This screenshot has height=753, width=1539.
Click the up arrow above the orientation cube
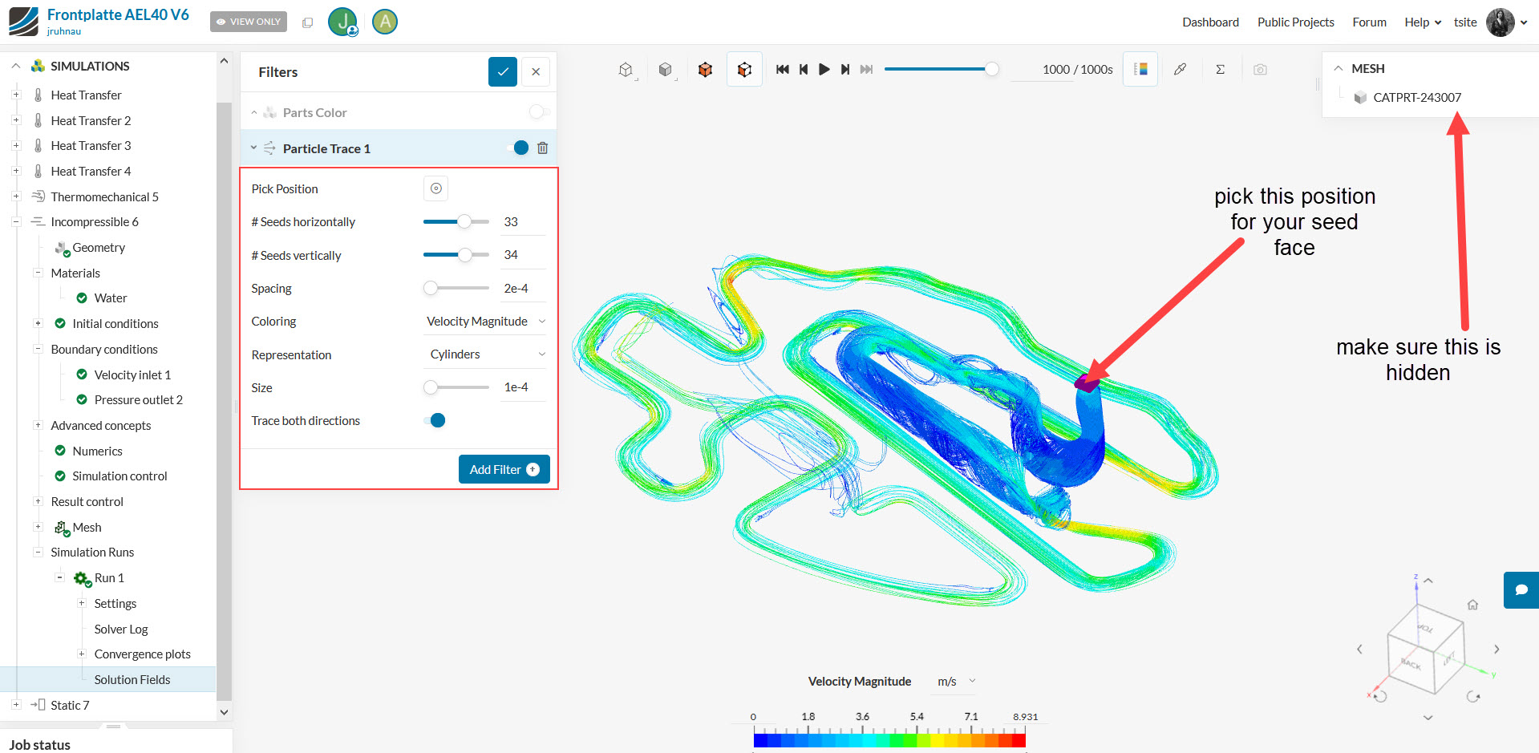[x=1428, y=581]
